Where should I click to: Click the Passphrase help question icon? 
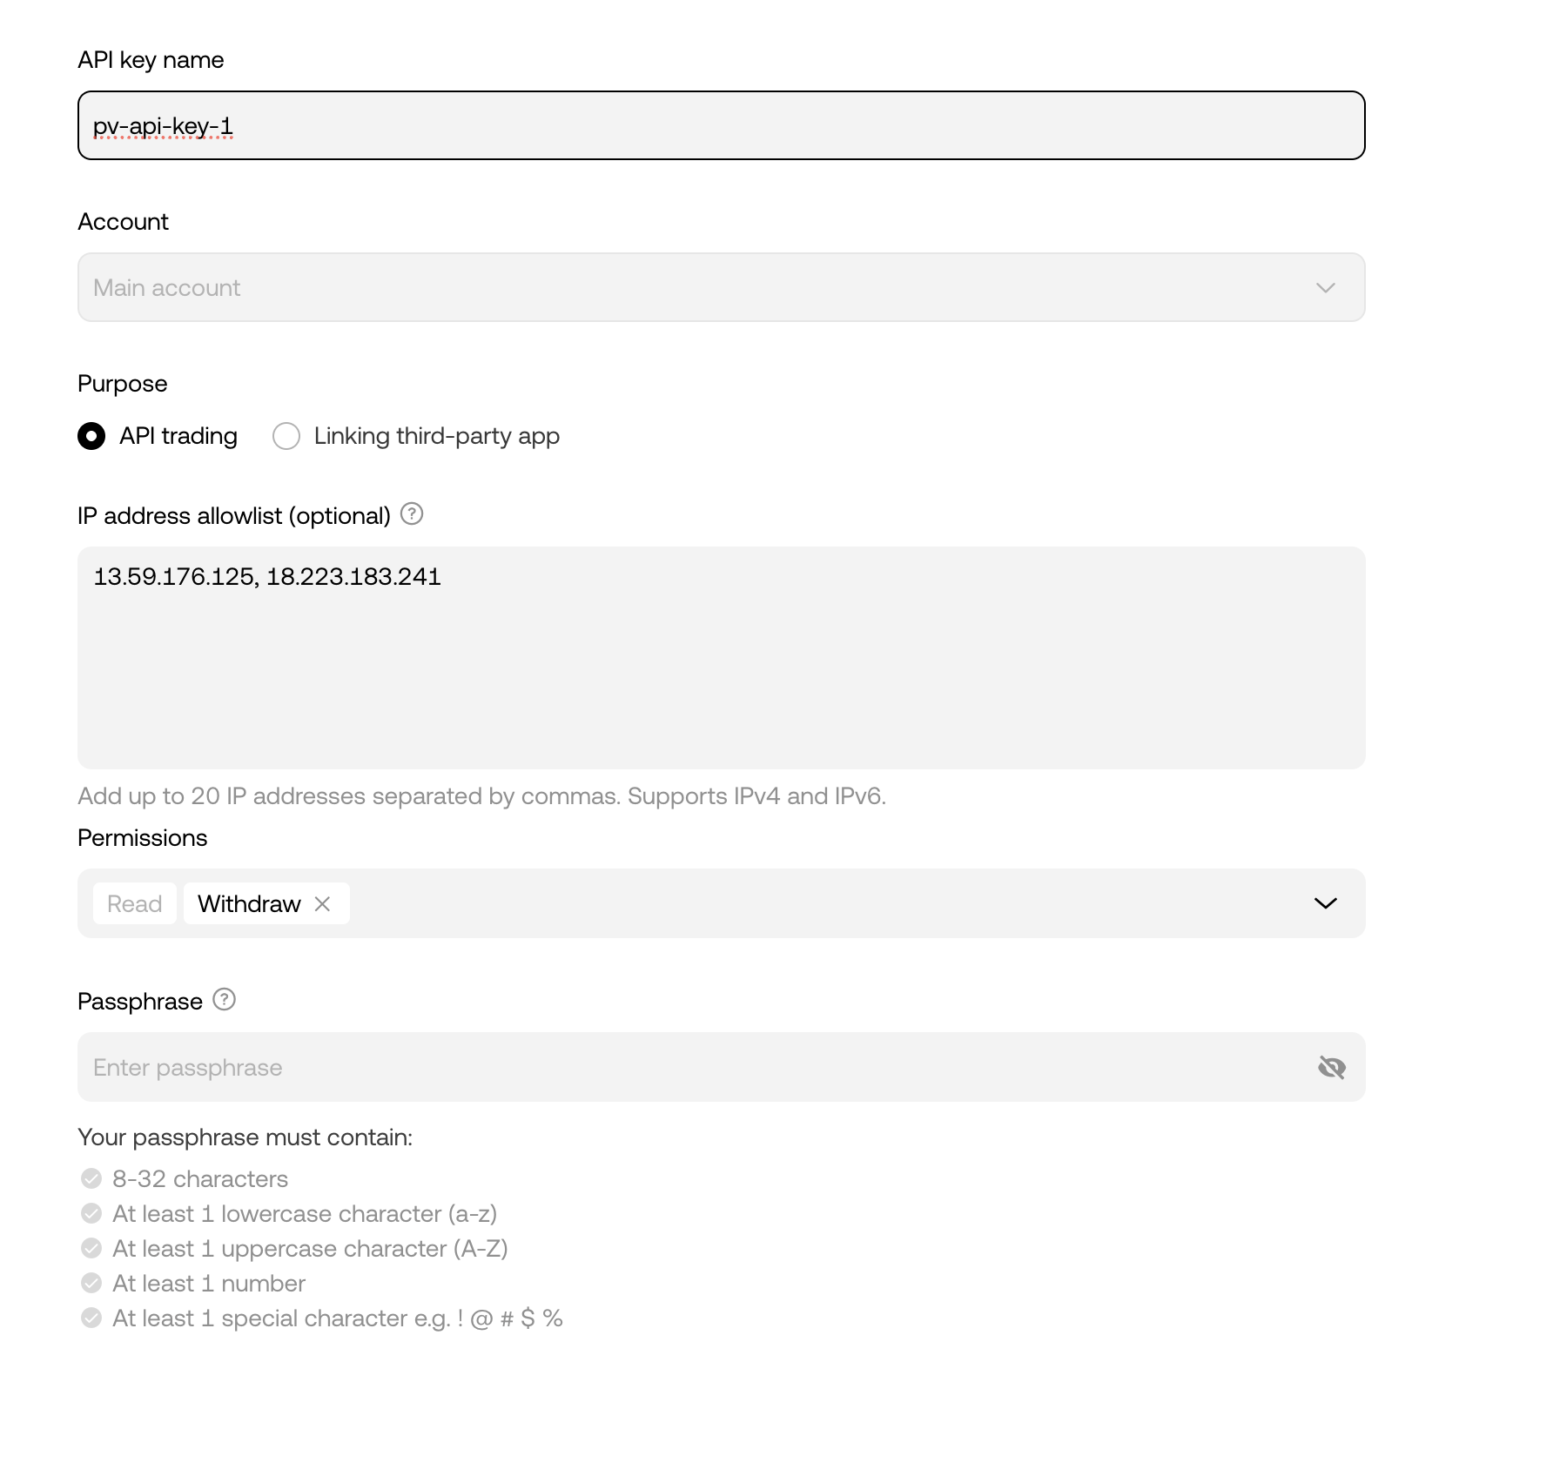click(x=225, y=999)
